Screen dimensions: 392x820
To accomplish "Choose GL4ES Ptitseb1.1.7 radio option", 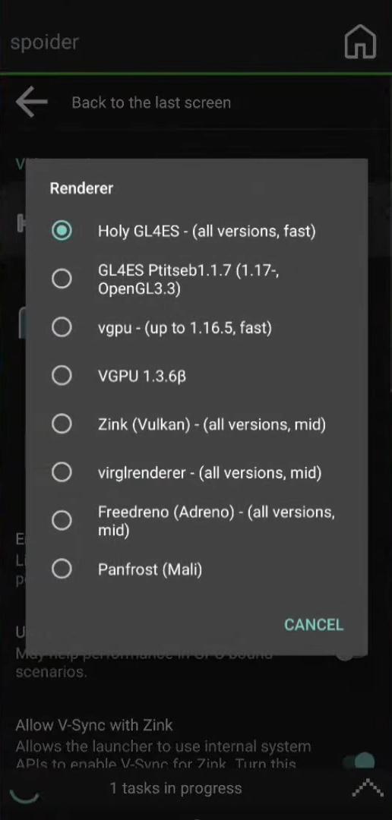I will pyautogui.click(x=62, y=279).
